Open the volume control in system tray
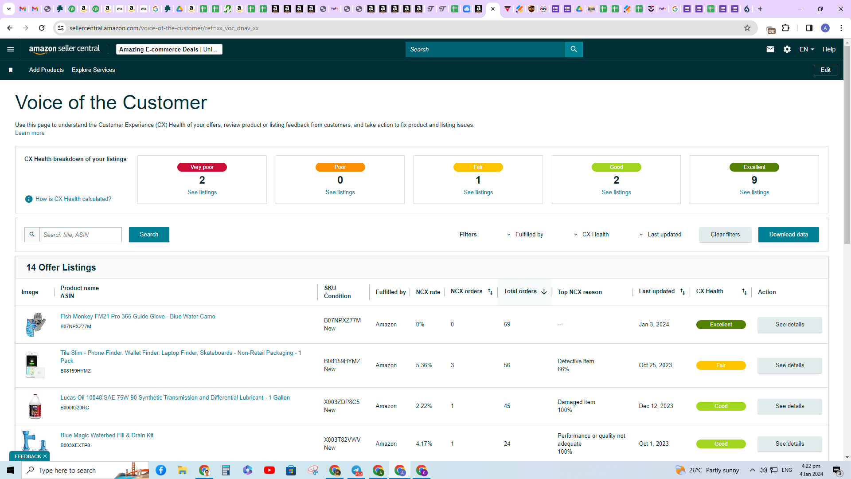 [763, 470]
